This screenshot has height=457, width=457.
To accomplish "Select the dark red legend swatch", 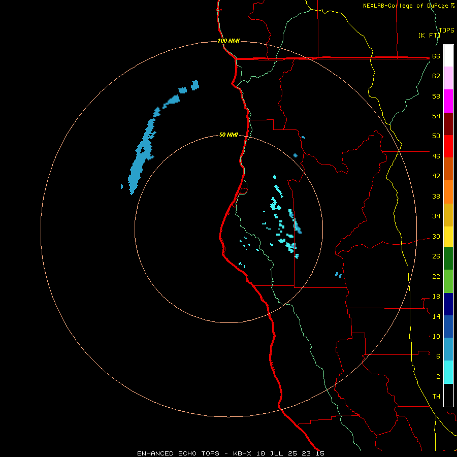I will point(448,124).
